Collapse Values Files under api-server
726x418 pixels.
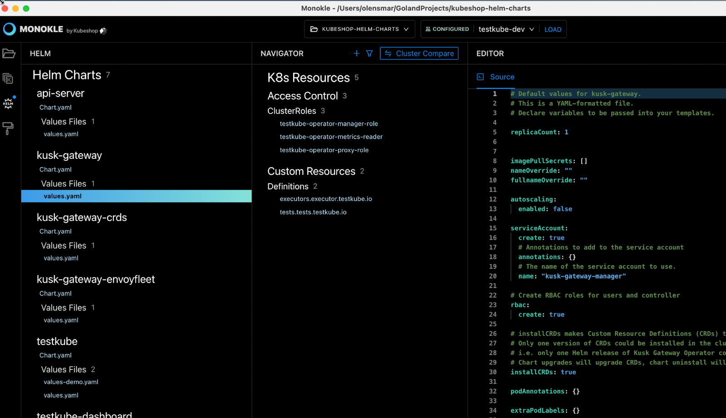(x=64, y=122)
